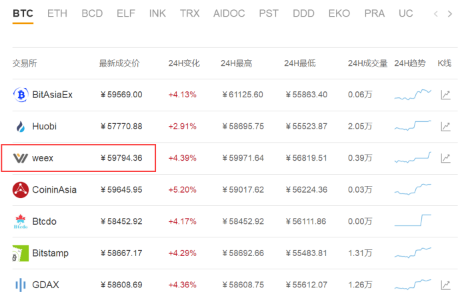The height and width of the screenshot is (298, 468).
Task: Open the BitAsiaEx K-line chart icon
Action: [x=445, y=95]
